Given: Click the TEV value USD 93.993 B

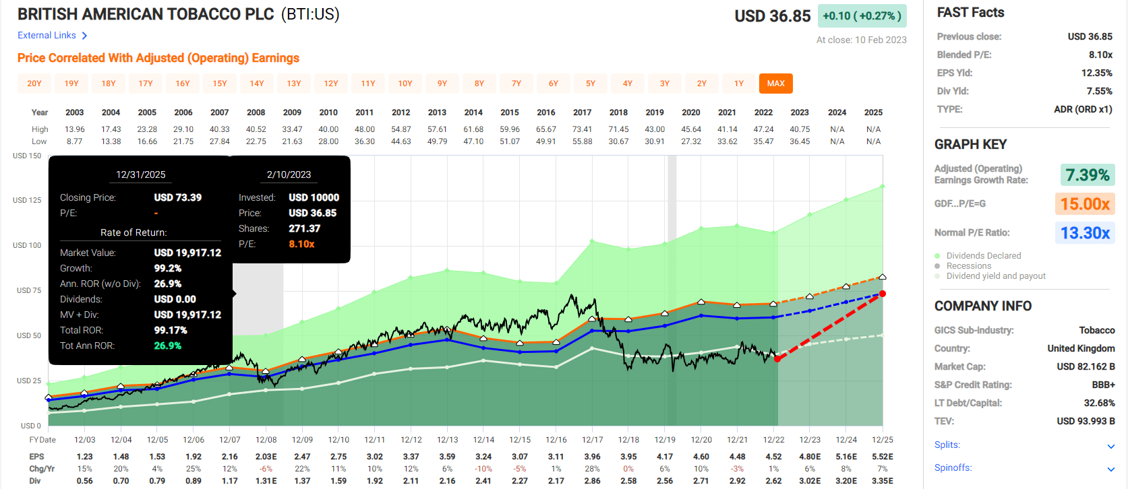Looking at the screenshot, I should 1086,421.
